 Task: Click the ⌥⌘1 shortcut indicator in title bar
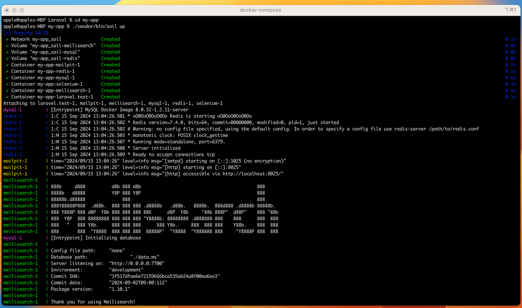point(510,10)
